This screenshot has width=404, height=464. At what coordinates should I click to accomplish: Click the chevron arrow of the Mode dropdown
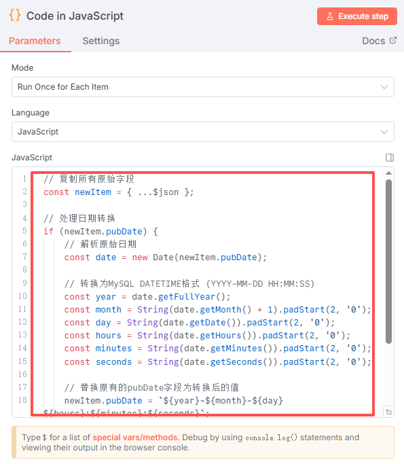(x=384, y=87)
